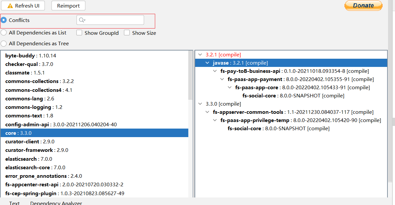Select commons-text : 1.8 entry
Image resolution: width=395 pixels, height=205 pixels.
pos(94,116)
